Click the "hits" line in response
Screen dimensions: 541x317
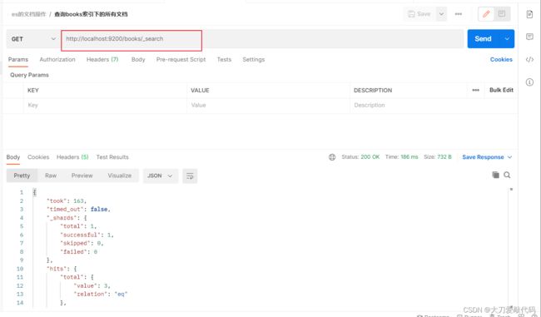(62, 269)
